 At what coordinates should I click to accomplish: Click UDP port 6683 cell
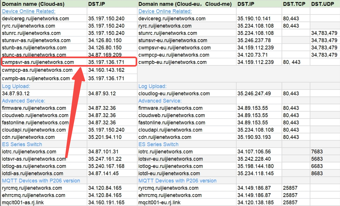point(325,166)
